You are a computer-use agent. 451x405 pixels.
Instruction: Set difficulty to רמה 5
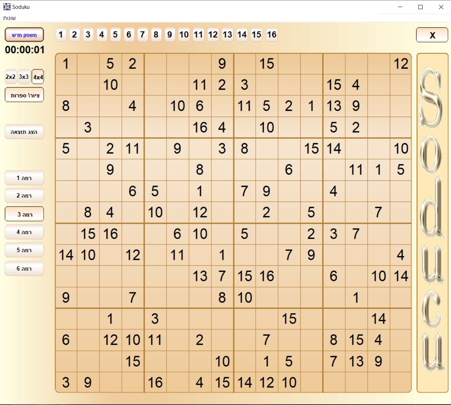tap(24, 250)
